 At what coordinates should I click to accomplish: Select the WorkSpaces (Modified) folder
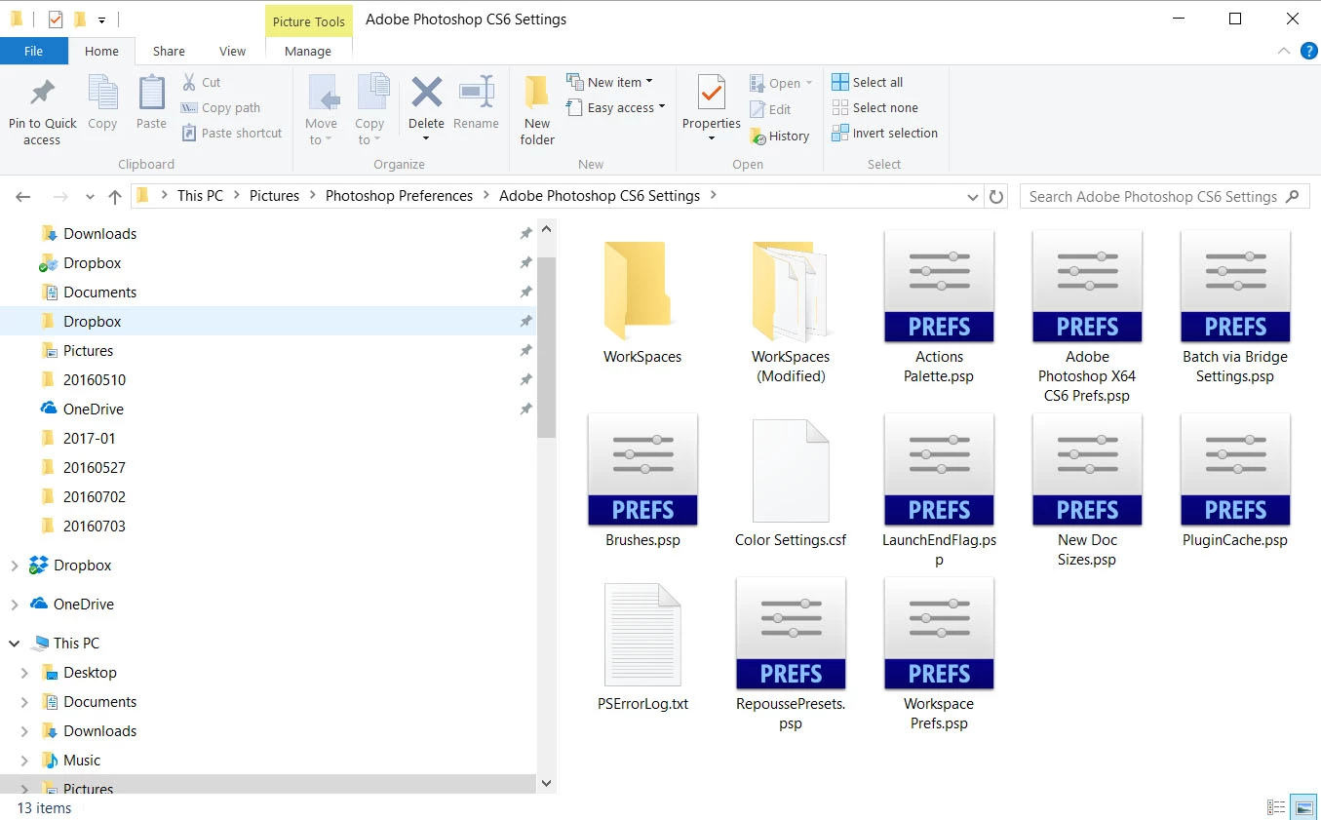tap(791, 311)
